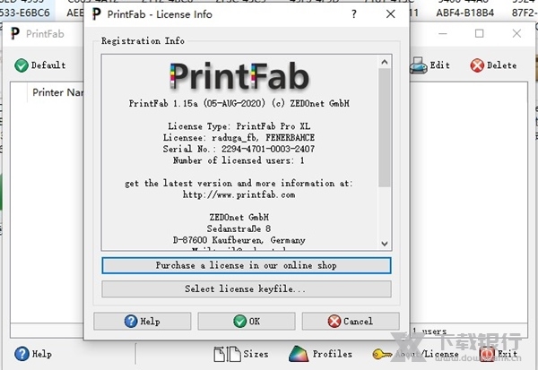Click Help button inside License Info dialog

[x=143, y=321]
